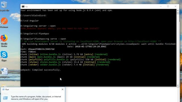Open the Skype desktop shortcut
Viewport: 182px width, 102px height.
[4, 56]
